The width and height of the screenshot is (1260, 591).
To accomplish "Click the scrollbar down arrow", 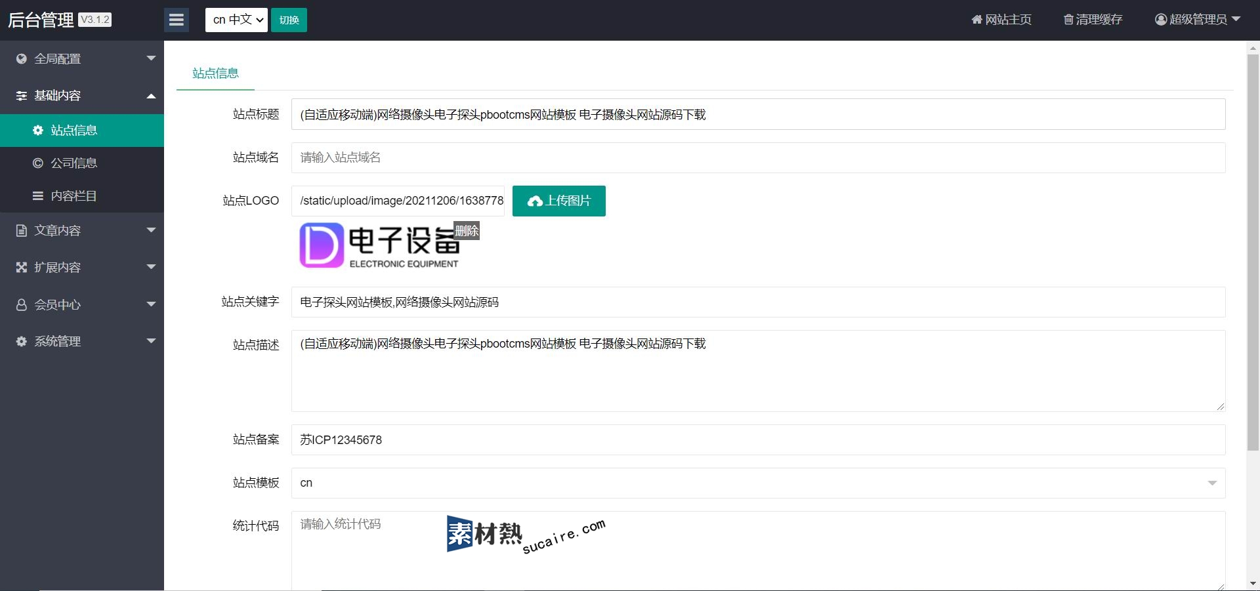I will (x=1253, y=584).
